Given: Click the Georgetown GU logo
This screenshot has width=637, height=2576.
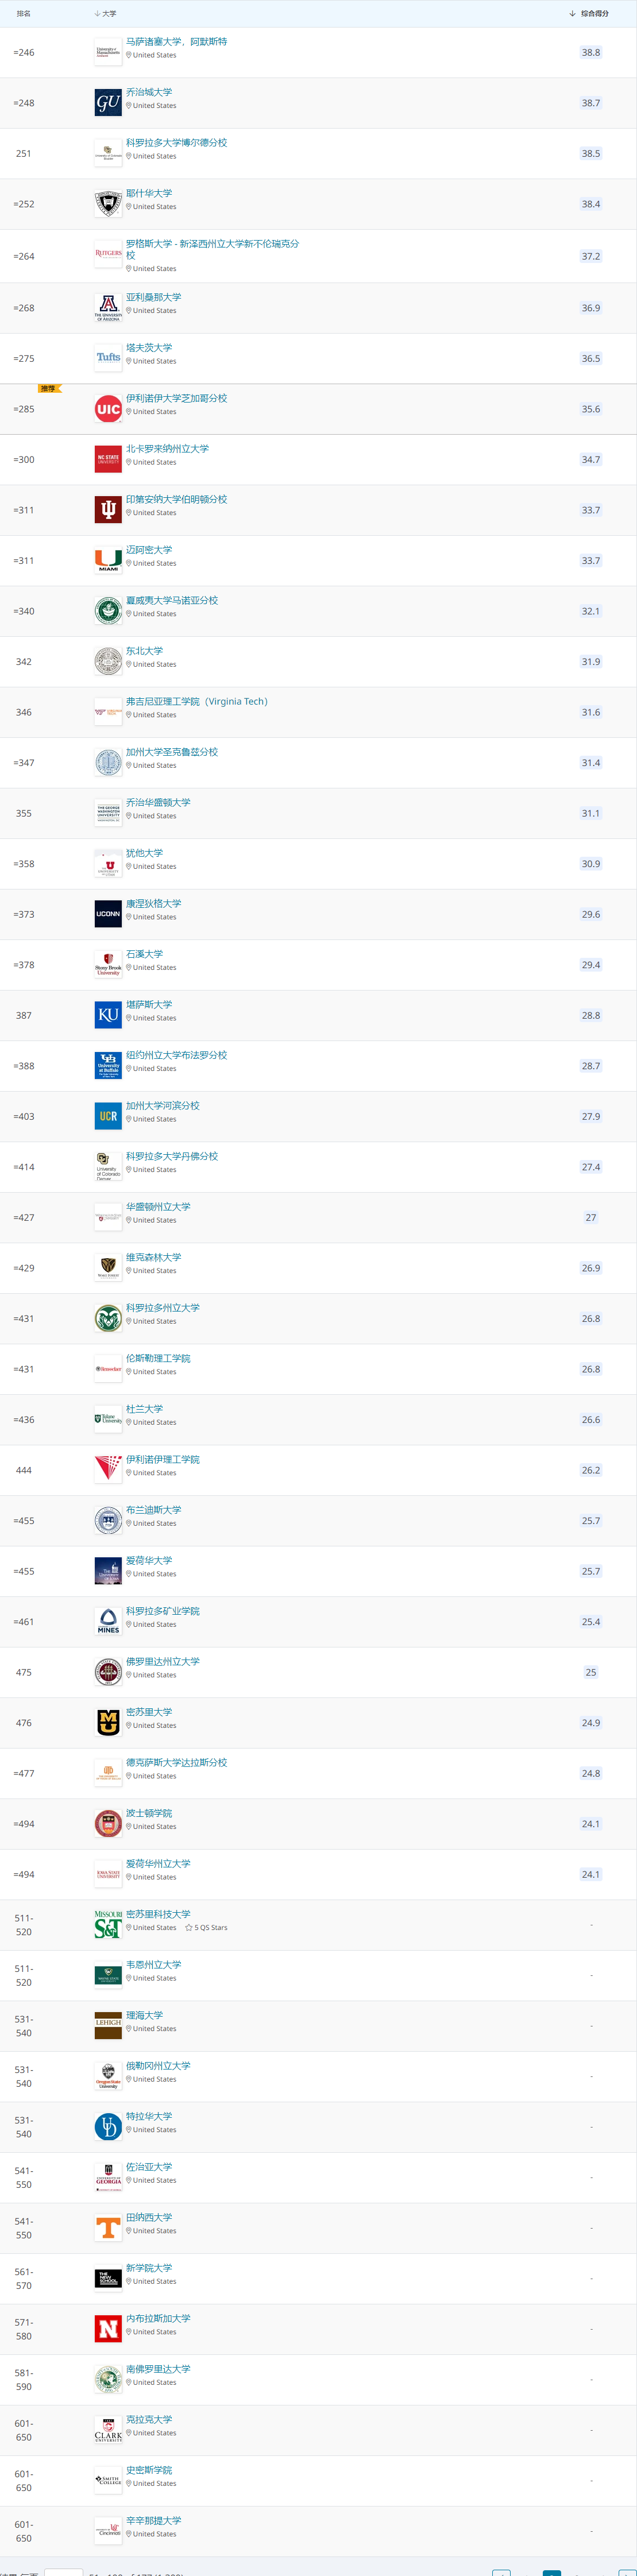Looking at the screenshot, I should point(108,103).
